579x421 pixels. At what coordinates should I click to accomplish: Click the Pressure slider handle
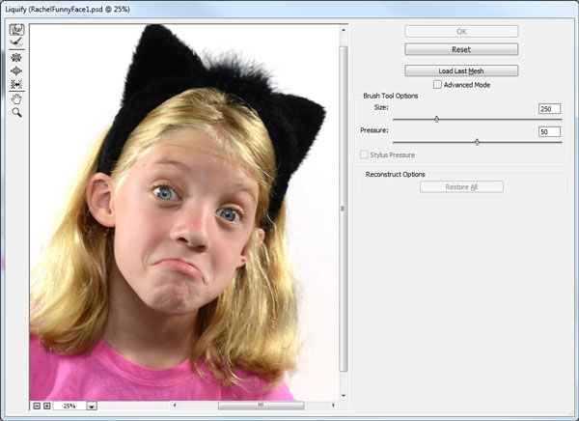pos(477,142)
